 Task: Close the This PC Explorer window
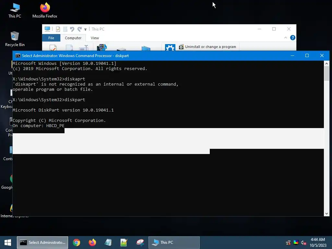289,29
